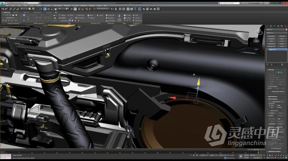
Task: Click the Redo arrow in main toolbar
Action: 6,9
